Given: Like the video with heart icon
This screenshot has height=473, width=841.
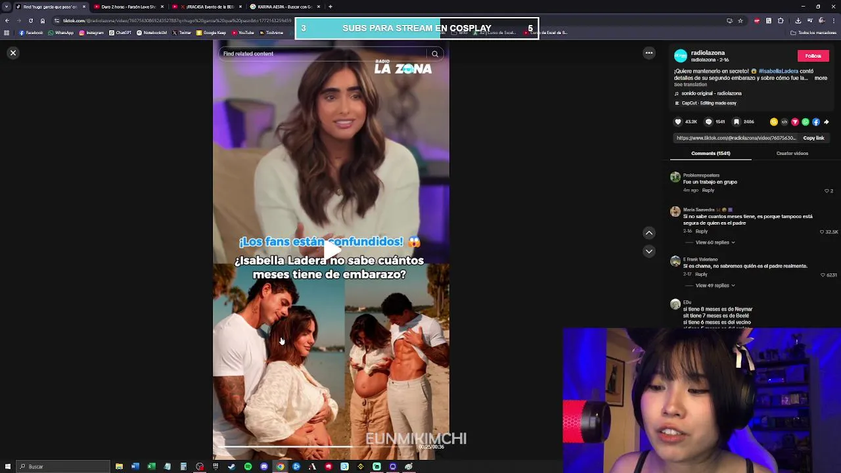Looking at the screenshot, I should (678, 122).
